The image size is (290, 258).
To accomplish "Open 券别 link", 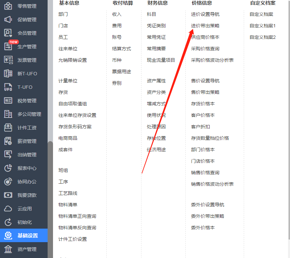I will [117, 83].
